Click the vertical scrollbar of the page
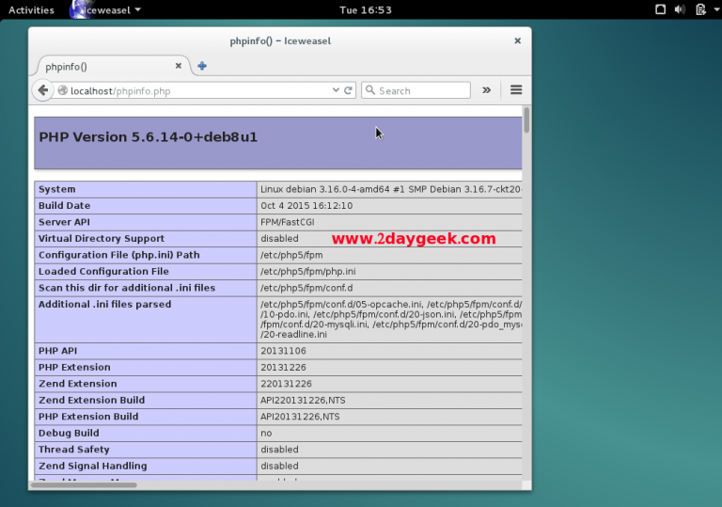Screen dimensions: 722x507 coord(526,121)
